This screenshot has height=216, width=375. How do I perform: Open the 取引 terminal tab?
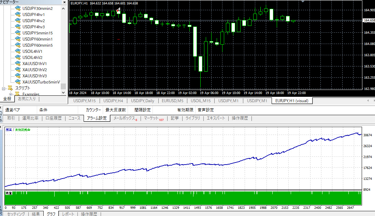[11, 118]
